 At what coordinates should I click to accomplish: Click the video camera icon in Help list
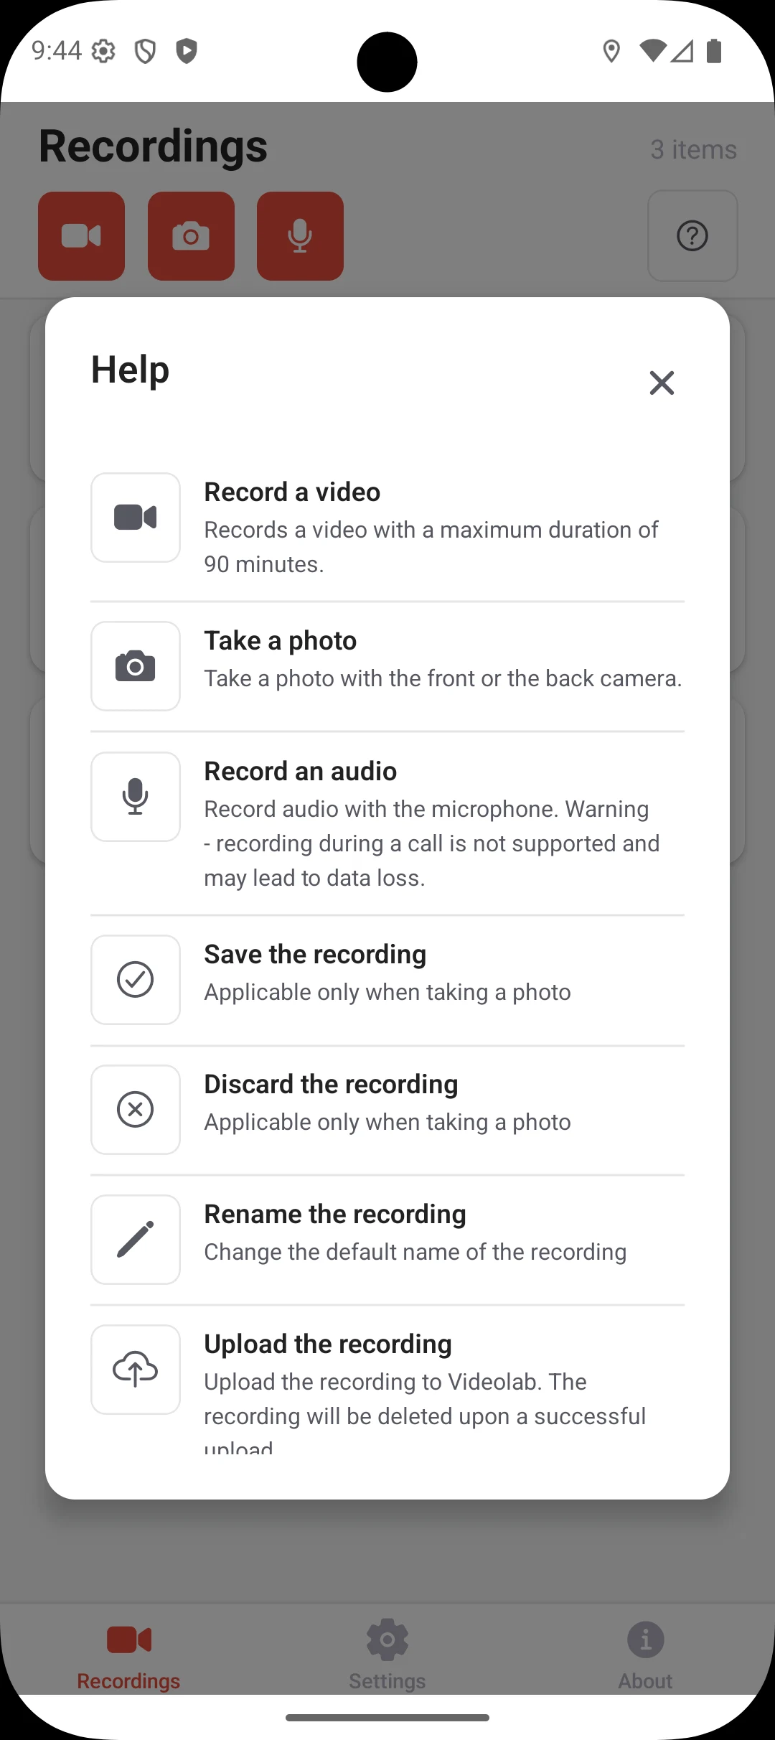pos(136,518)
